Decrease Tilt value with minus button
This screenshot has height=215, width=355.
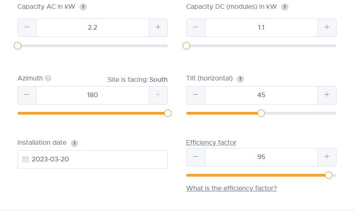tap(196, 95)
